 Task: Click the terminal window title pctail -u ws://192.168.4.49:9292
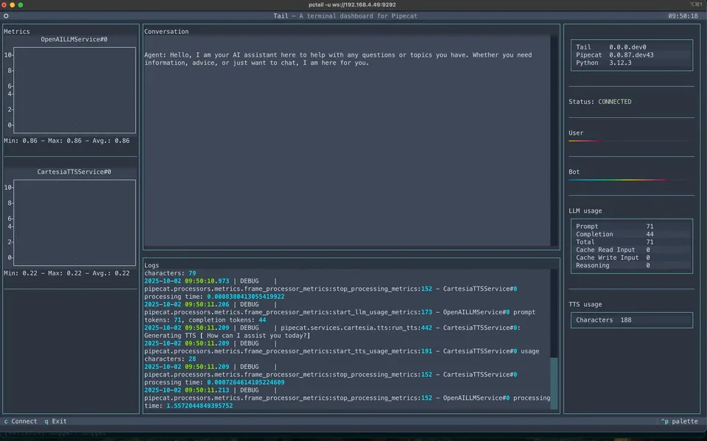tap(352, 4)
